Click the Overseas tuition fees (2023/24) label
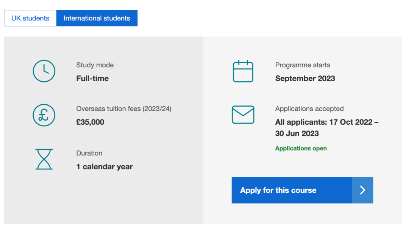The image size is (409, 234). pyautogui.click(x=124, y=109)
